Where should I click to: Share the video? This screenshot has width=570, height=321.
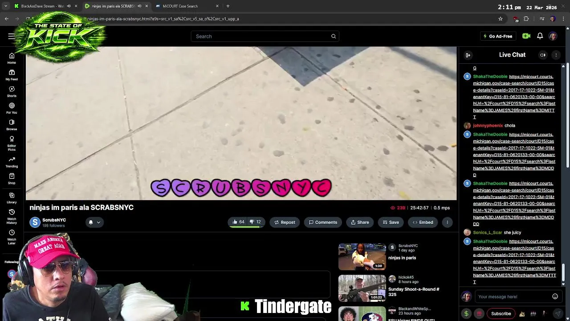pyautogui.click(x=360, y=222)
